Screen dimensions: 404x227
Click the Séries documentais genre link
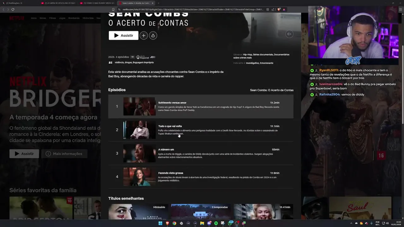(263, 55)
